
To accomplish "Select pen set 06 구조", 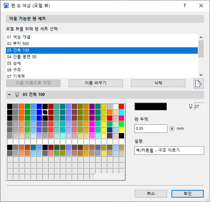I will click(102, 70).
